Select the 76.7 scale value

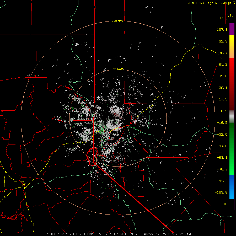pyautogui.click(x=223, y=53)
